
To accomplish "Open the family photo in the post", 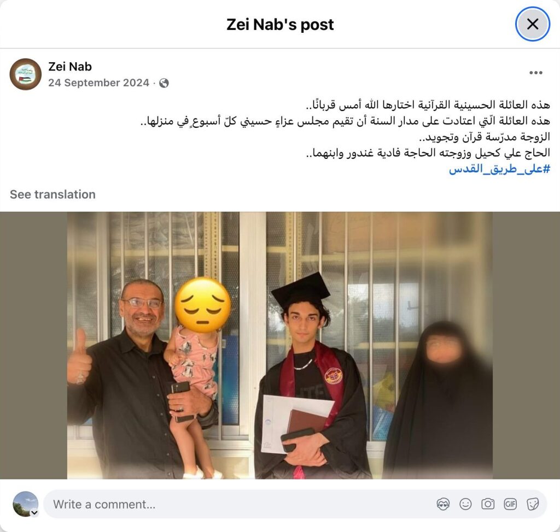I will (x=280, y=345).
